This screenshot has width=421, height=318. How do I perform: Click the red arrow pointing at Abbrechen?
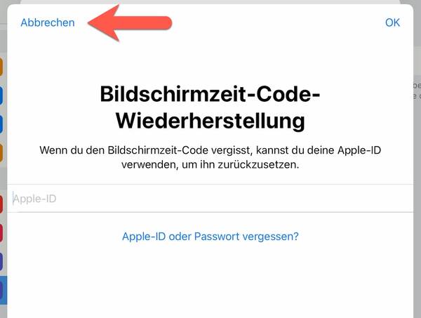click(x=130, y=23)
